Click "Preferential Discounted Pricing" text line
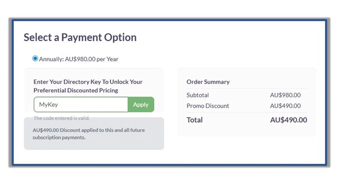338x190 pixels. [76, 90]
